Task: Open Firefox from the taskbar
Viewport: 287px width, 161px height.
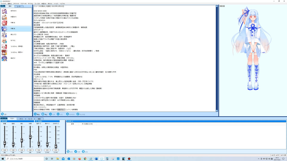Action: (x=80, y=159)
